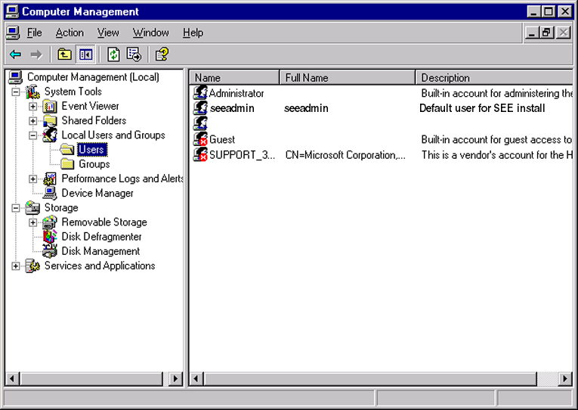Click the user list horizontal scrollbar thumb
This screenshot has height=410, width=578.
370,379
